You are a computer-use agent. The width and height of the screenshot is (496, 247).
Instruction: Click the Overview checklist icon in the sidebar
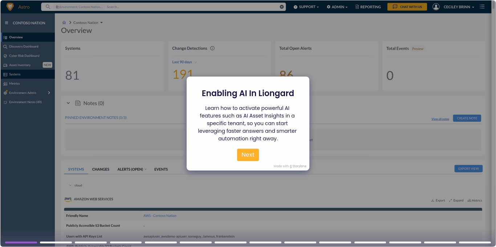click(5, 37)
